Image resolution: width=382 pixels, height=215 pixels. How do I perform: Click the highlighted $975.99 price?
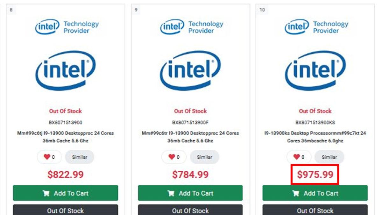315,175
